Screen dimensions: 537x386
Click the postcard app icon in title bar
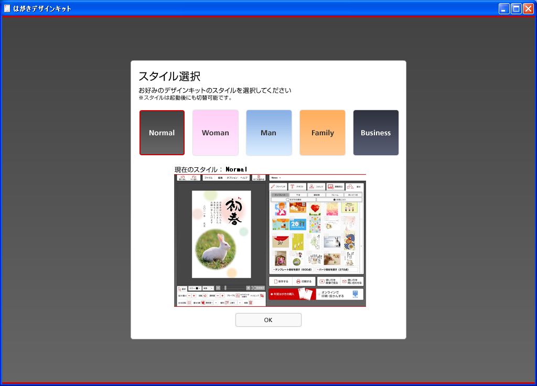click(7, 8)
